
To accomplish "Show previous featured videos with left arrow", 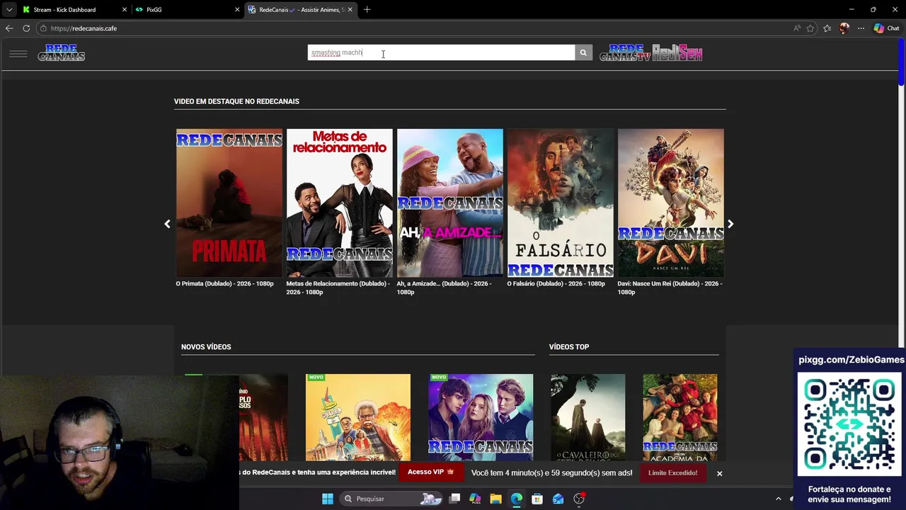I will (x=167, y=224).
